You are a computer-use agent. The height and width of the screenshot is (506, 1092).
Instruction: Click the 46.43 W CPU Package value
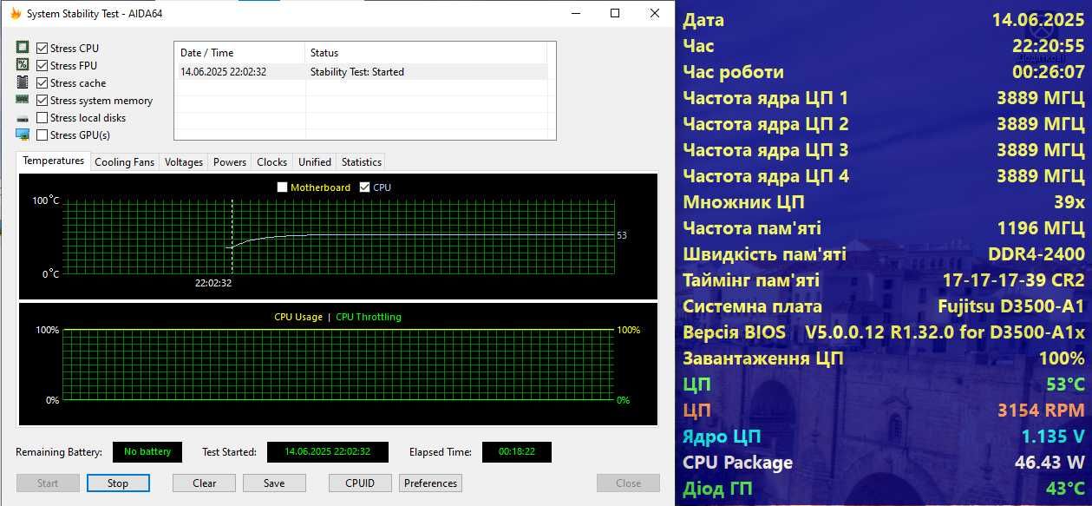pyautogui.click(x=1049, y=463)
